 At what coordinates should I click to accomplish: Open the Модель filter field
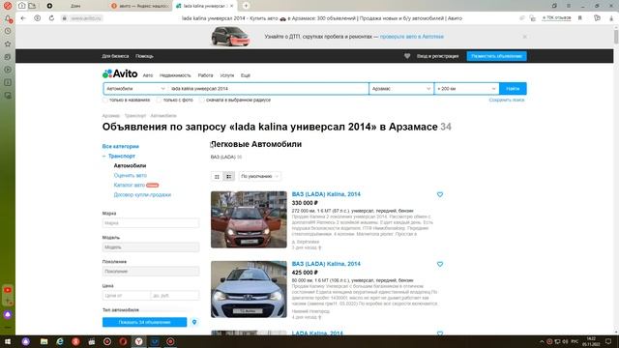click(151, 247)
